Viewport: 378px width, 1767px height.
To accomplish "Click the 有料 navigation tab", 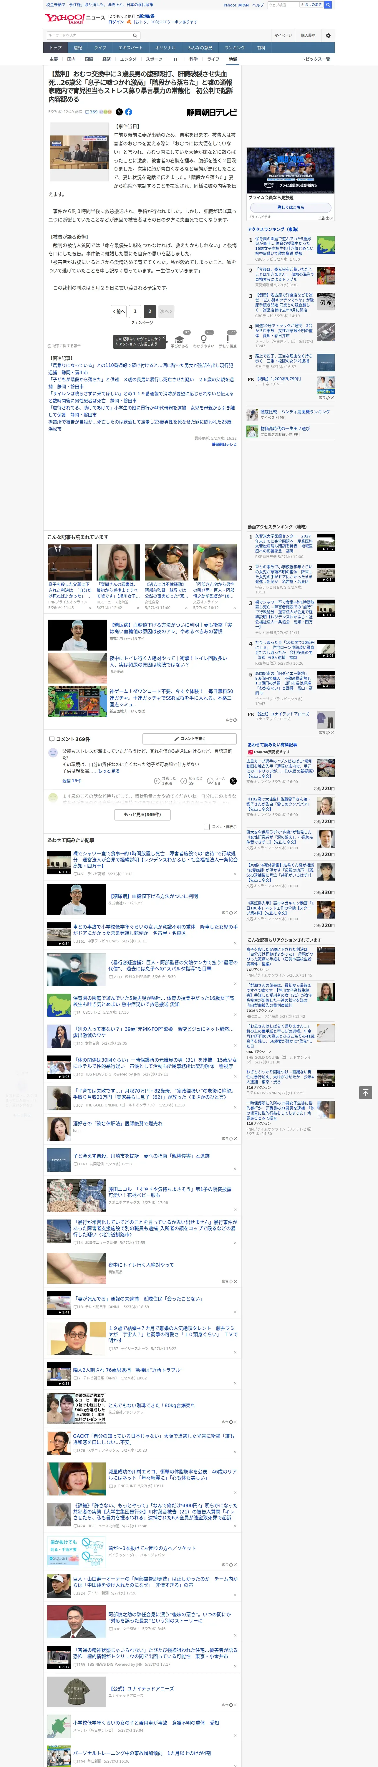I will pyautogui.click(x=261, y=48).
